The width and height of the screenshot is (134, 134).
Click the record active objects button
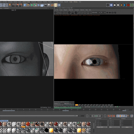coord(109,116)
